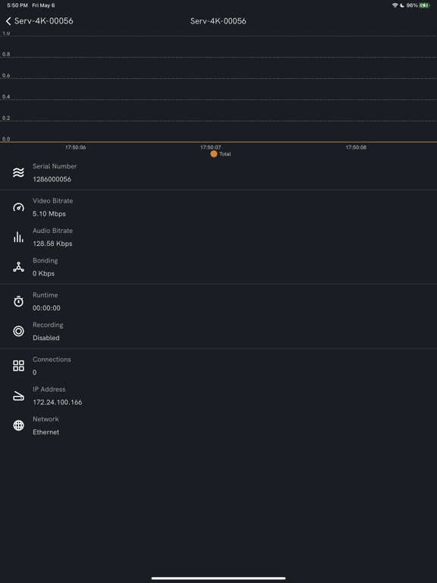
Task: Select serial number 1286000056
Action: [x=52, y=179]
